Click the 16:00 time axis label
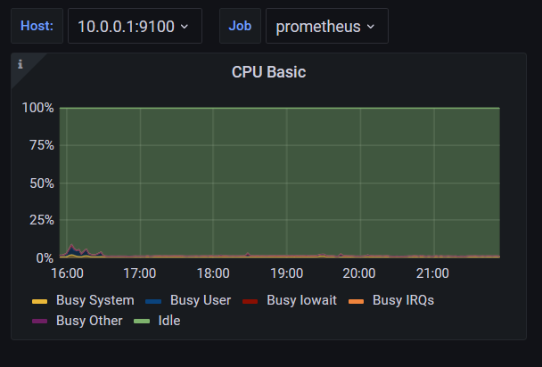Screen dimensions: 542x367 67,273
